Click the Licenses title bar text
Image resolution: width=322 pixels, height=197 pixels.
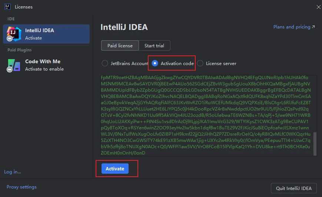pyautogui.click(x=24, y=7)
